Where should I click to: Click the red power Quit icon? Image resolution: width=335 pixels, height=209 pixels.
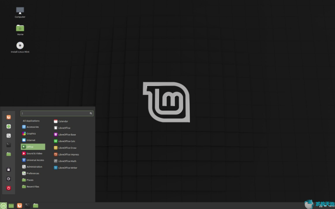pyautogui.click(x=8, y=188)
